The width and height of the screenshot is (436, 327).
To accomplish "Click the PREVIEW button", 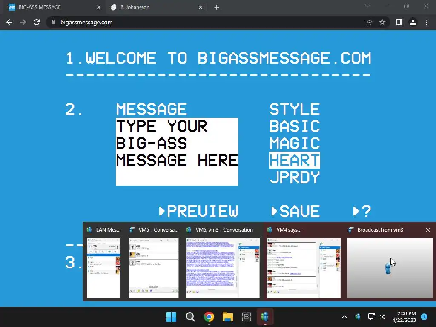I will (x=198, y=211).
